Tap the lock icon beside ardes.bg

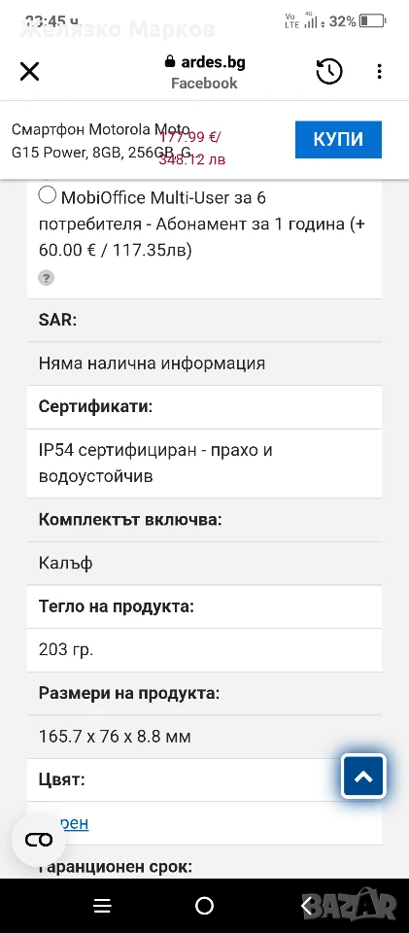coord(169,62)
